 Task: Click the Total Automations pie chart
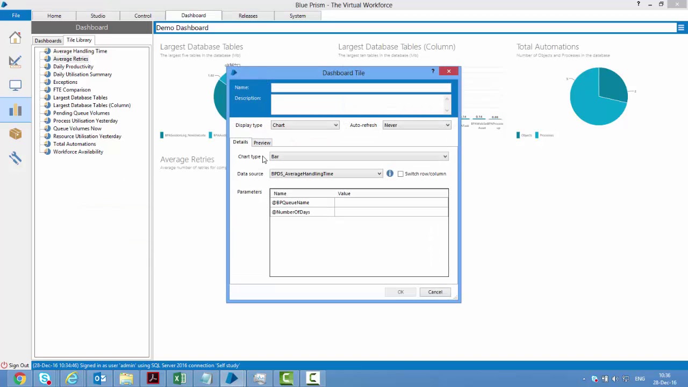click(x=598, y=96)
